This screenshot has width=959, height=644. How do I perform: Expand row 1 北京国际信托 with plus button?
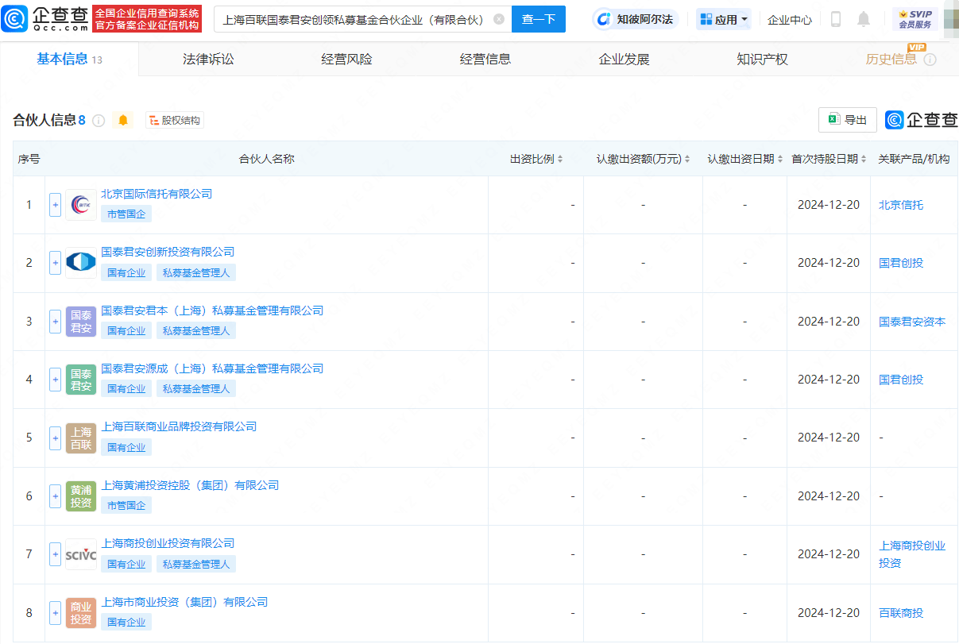[55, 205]
